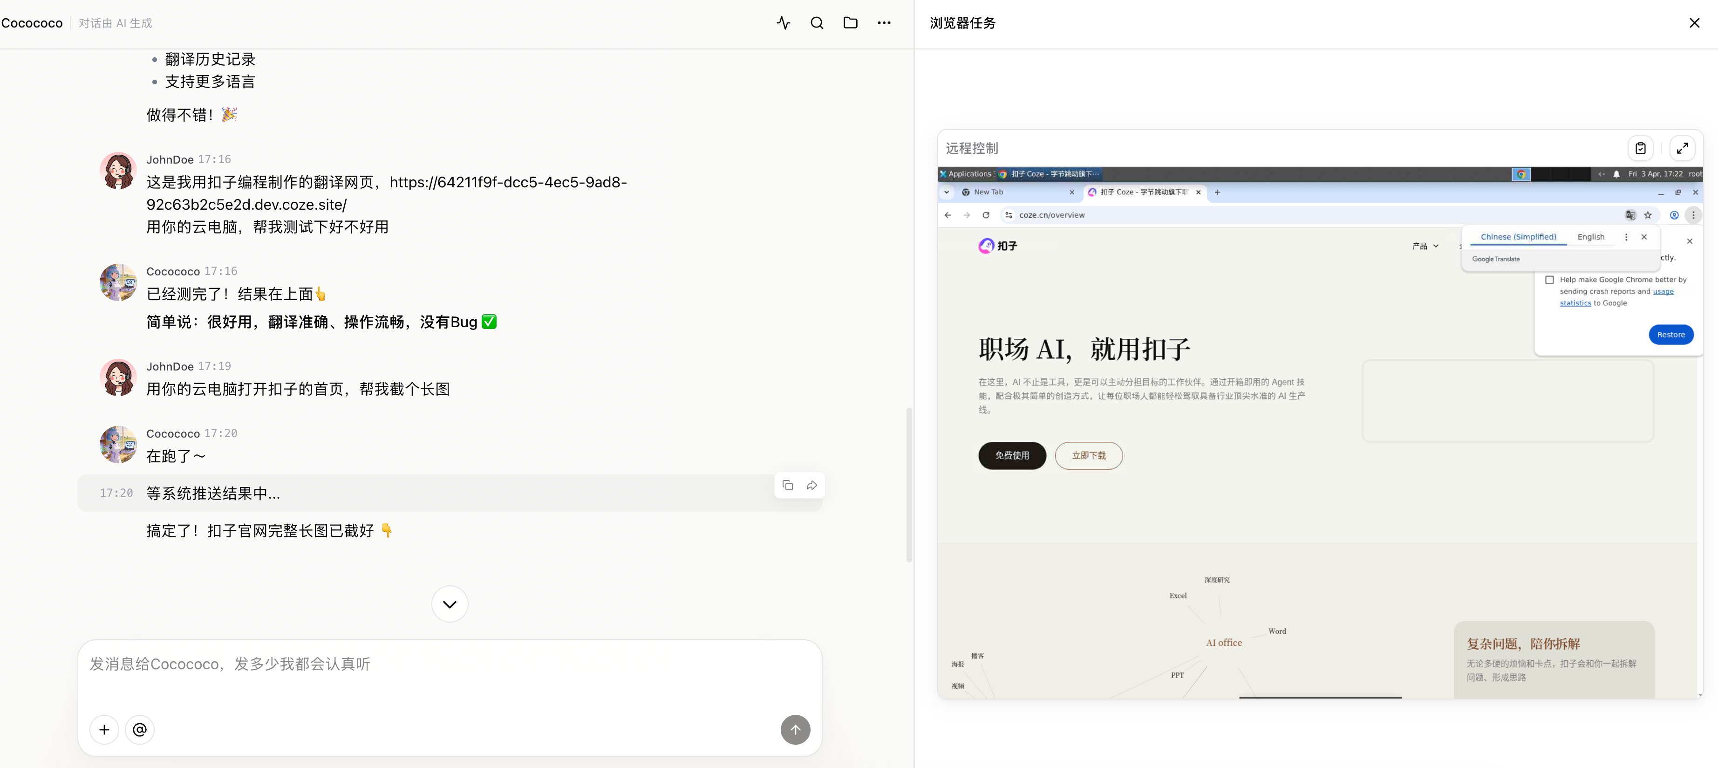
Task: Share the '等系统推送结果中' message
Action: tap(811, 485)
